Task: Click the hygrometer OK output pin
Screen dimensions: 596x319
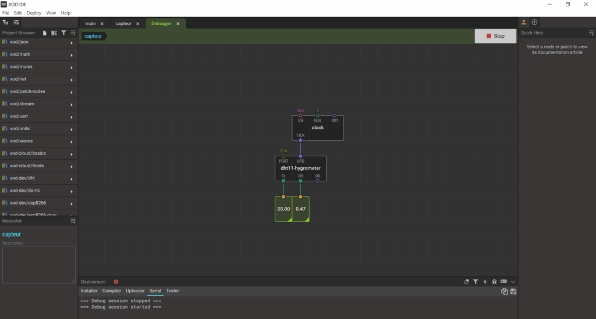Action: [318, 181]
